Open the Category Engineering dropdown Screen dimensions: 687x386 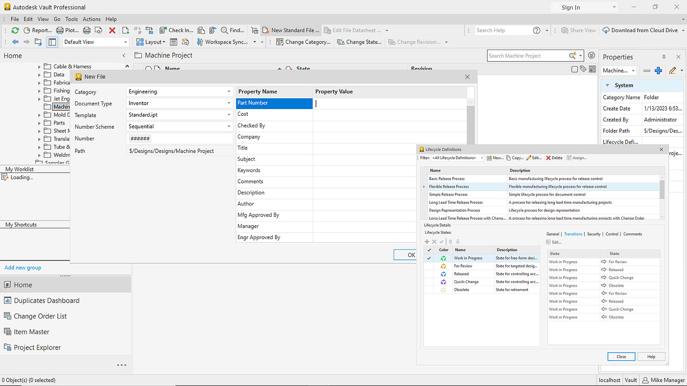229,91
